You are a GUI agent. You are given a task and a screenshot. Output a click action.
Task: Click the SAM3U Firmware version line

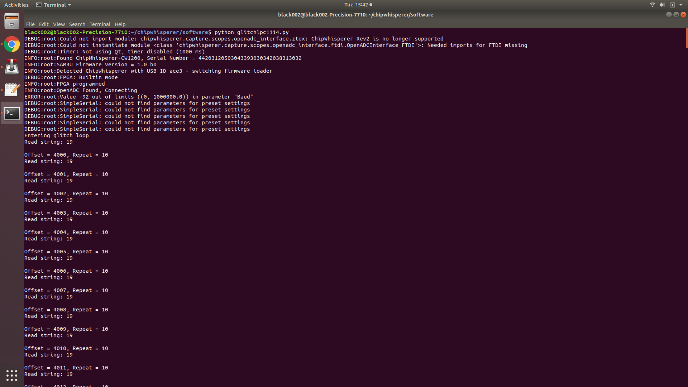(90, 64)
